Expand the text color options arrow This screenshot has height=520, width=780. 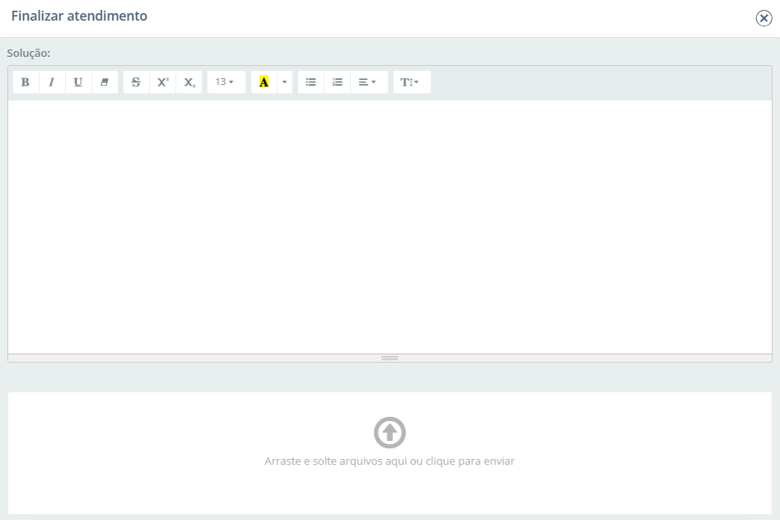click(284, 82)
